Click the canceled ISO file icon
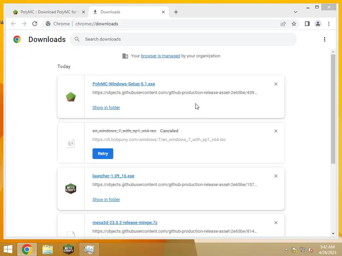Image resolution: width=342 pixels, height=256 pixels. pos(71,143)
